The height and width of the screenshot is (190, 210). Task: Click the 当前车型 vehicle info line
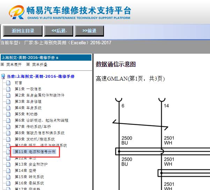click(x=56, y=43)
